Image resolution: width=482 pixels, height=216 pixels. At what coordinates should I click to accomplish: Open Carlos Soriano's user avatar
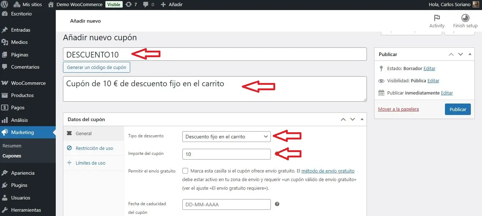pos(476,5)
